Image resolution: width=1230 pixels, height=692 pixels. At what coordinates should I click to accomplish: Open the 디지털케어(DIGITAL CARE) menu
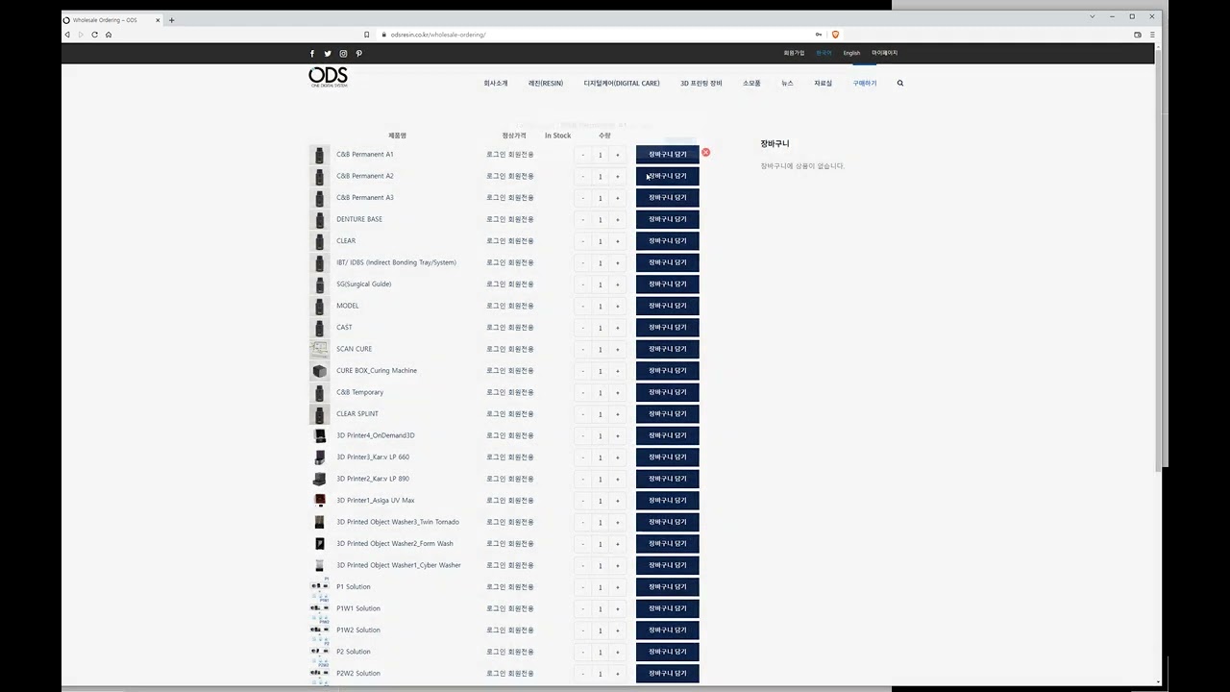pyautogui.click(x=622, y=83)
